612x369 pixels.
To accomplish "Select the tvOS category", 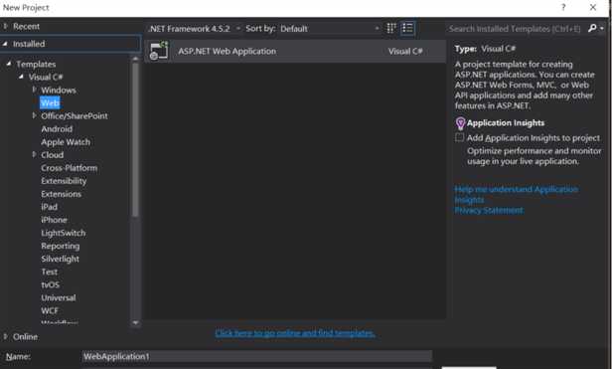I will click(x=51, y=284).
